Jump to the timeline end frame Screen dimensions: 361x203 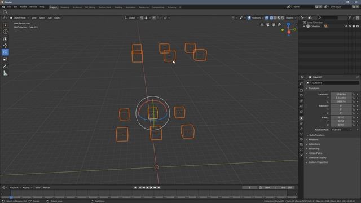(x=159, y=188)
